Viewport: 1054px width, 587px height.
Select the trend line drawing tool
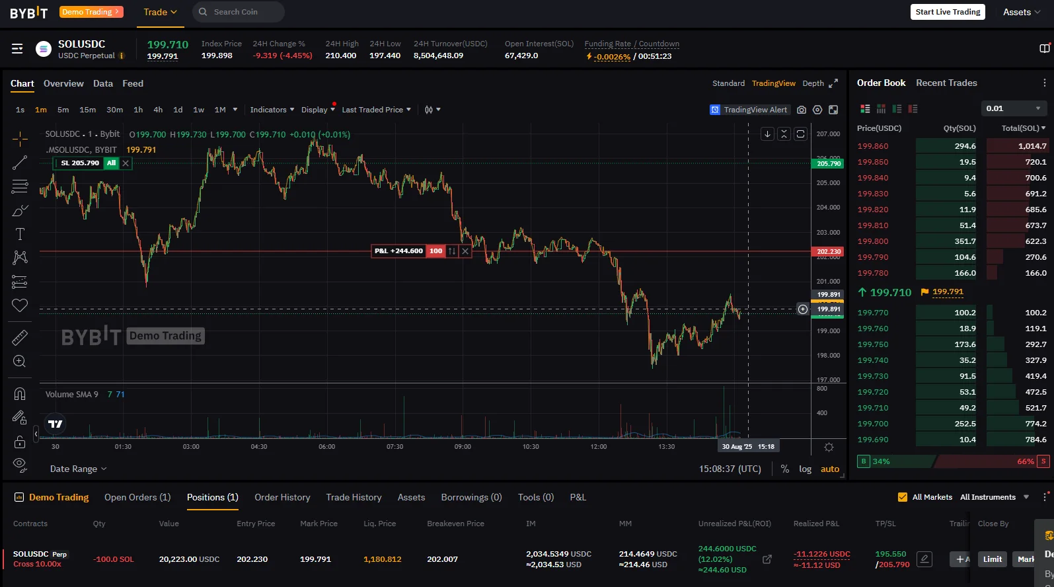tap(20, 163)
